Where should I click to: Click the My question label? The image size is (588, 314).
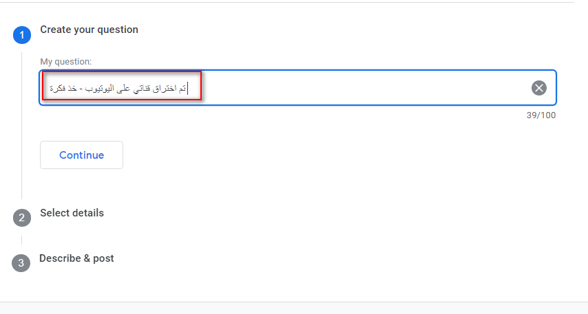[65, 61]
